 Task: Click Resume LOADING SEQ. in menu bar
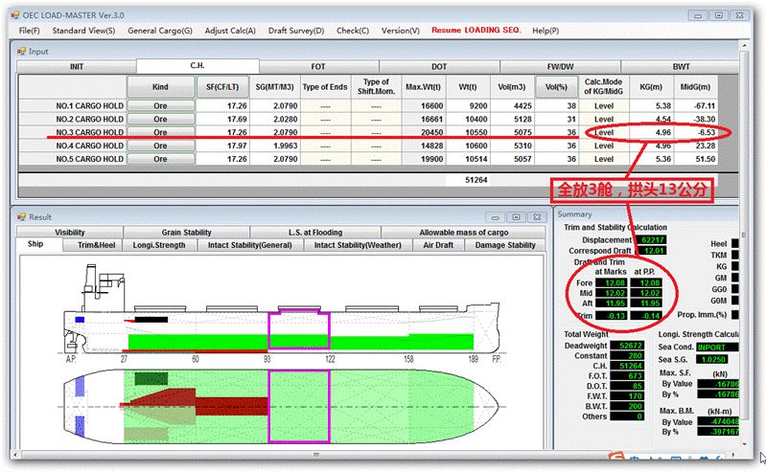click(x=476, y=31)
